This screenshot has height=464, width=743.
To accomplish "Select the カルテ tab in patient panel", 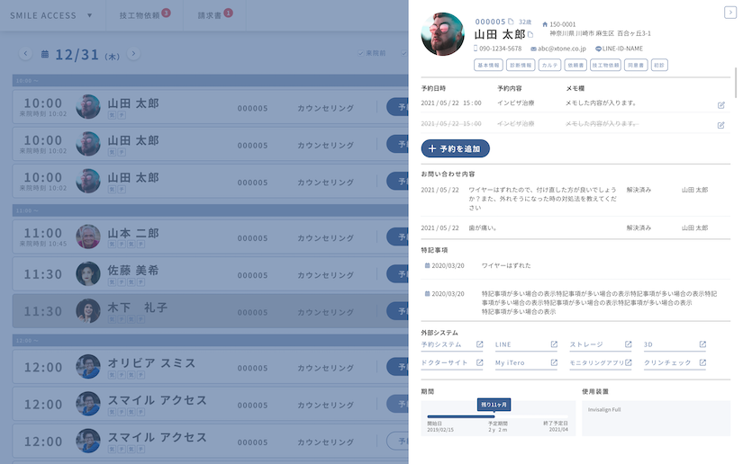I will 548,65.
